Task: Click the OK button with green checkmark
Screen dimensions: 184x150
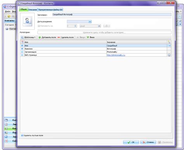Action: click(131, 142)
